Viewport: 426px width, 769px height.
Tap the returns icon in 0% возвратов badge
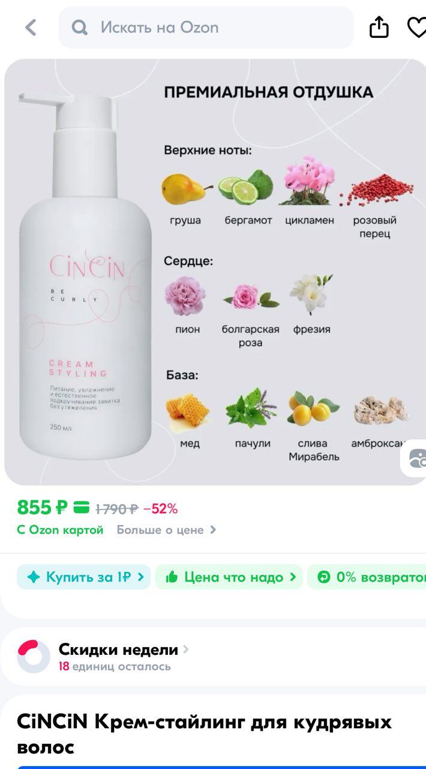point(324,577)
